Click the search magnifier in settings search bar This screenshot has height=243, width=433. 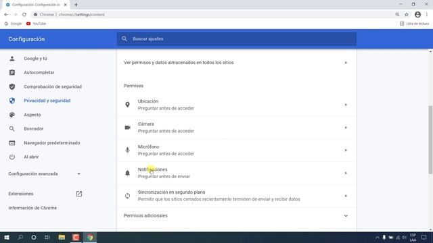click(x=124, y=39)
